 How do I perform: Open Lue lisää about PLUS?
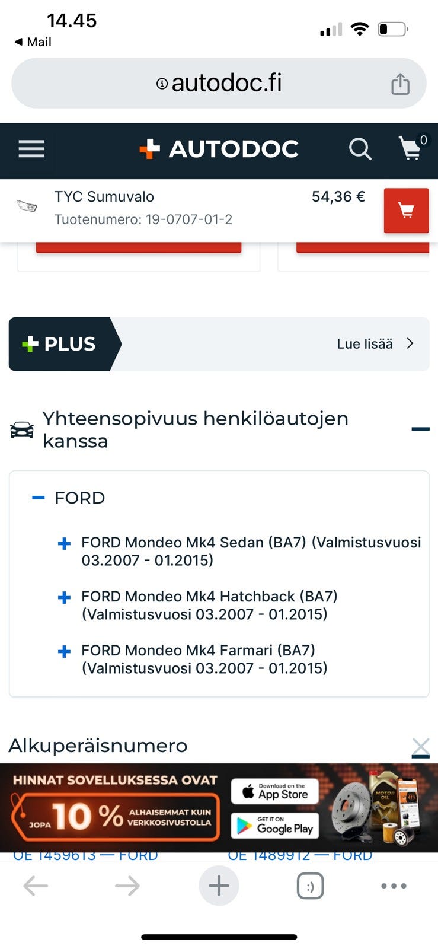click(x=375, y=344)
